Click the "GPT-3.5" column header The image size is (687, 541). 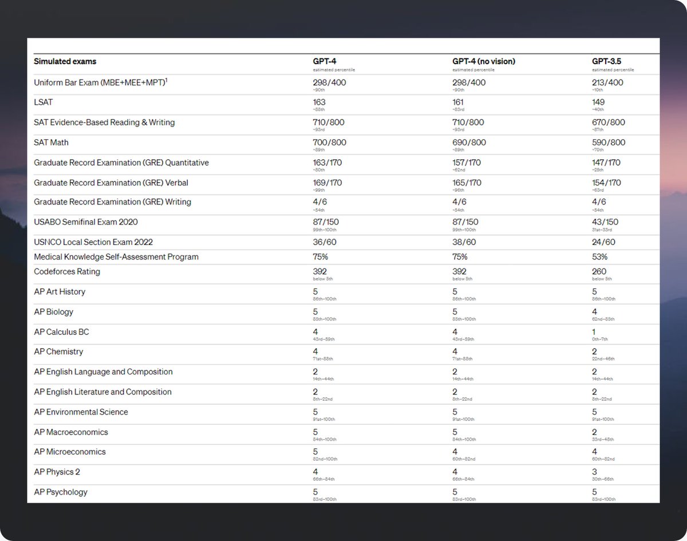(x=608, y=61)
